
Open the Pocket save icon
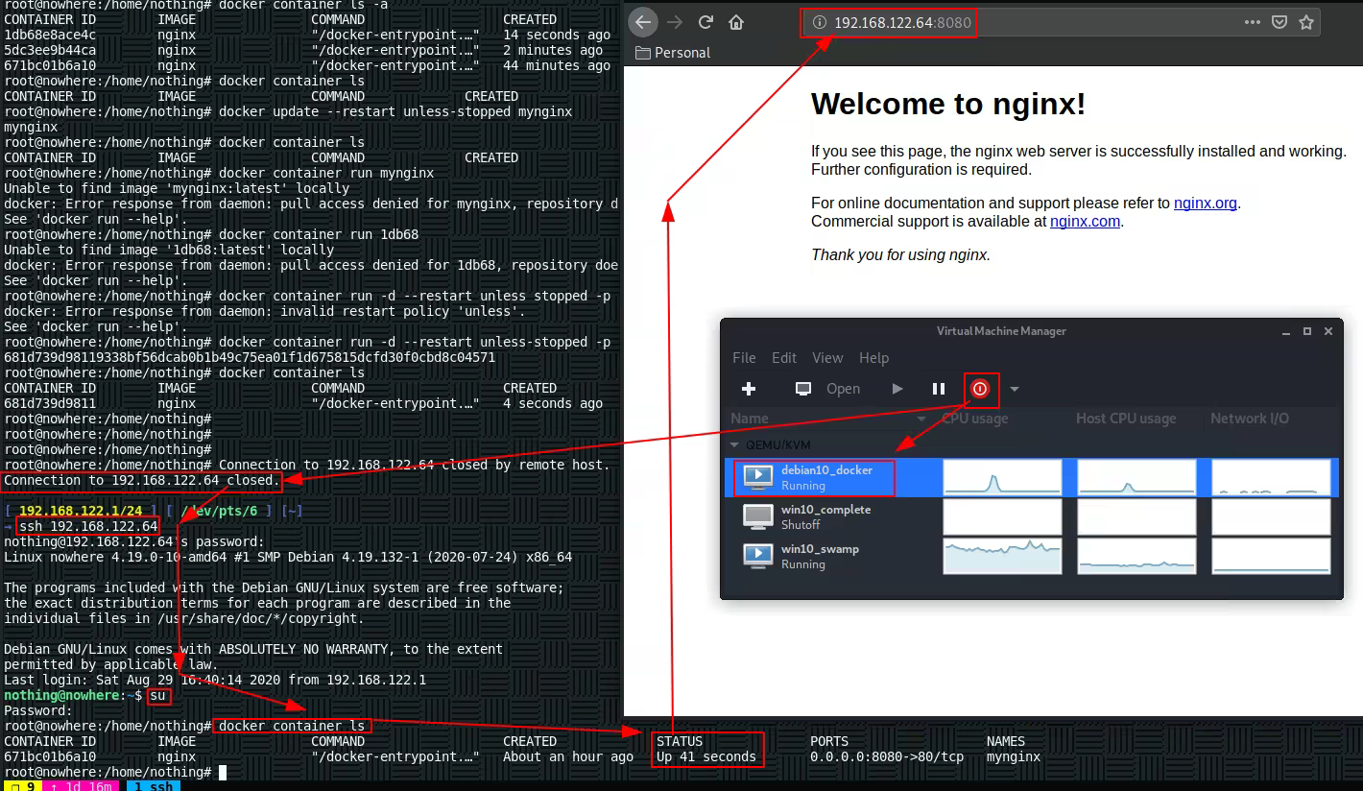coord(1279,22)
